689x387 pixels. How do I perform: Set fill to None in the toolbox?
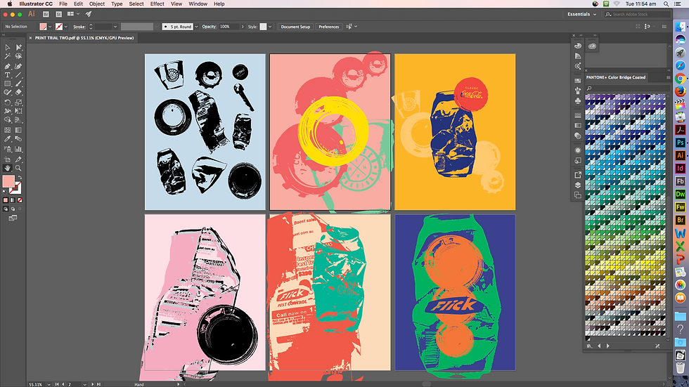20,200
